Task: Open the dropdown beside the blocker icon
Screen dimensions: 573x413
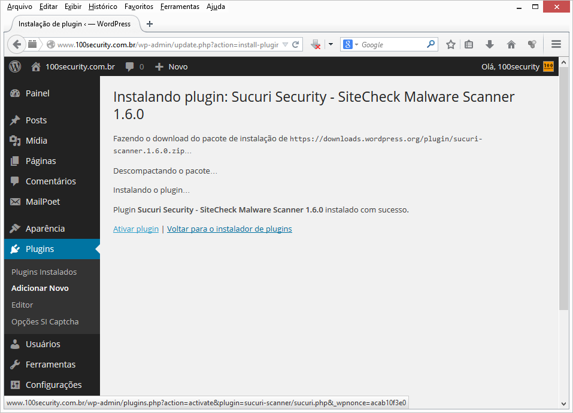Action: click(331, 44)
